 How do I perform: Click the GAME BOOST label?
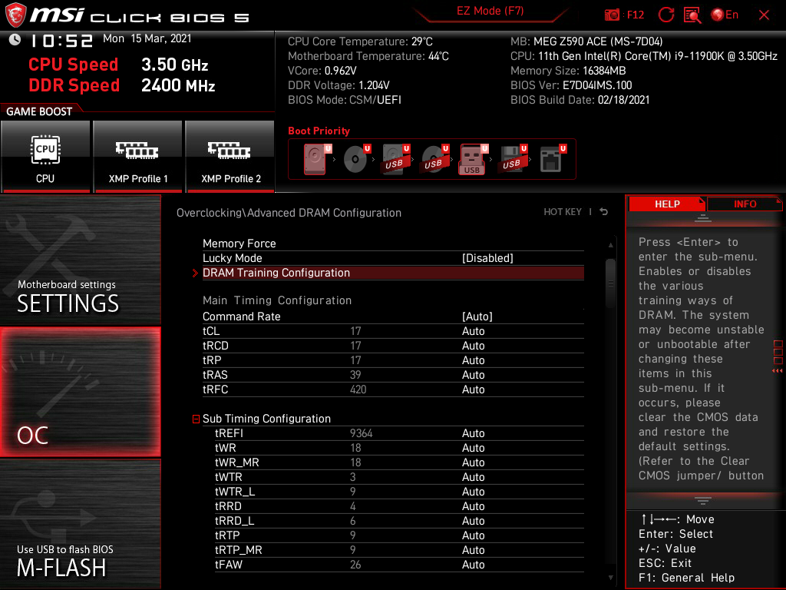[39, 111]
